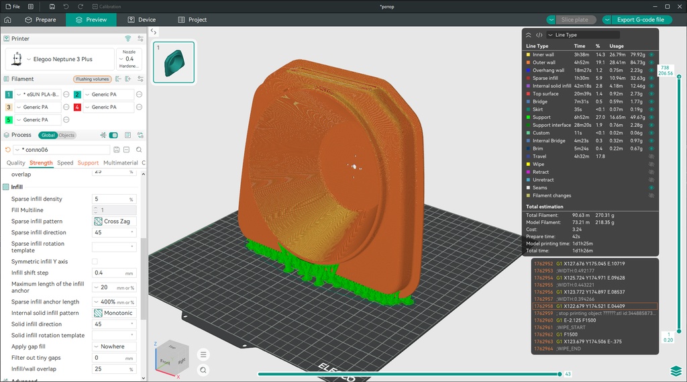This screenshot has width=687, height=382.
Task: Switch to the Prepare tab
Action: [41, 19]
